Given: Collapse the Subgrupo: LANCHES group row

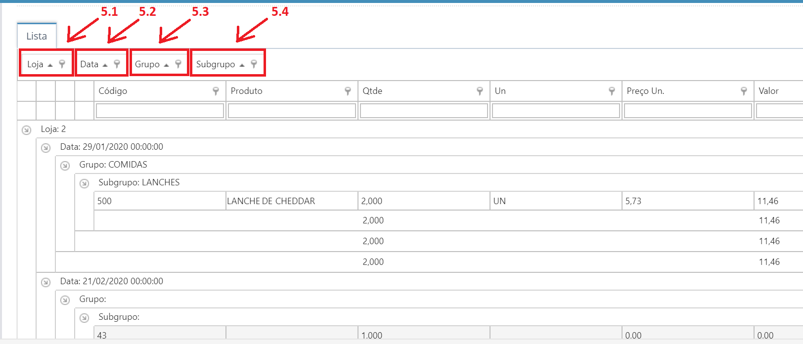Looking at the screenshot, I should [x=85, y=183].
